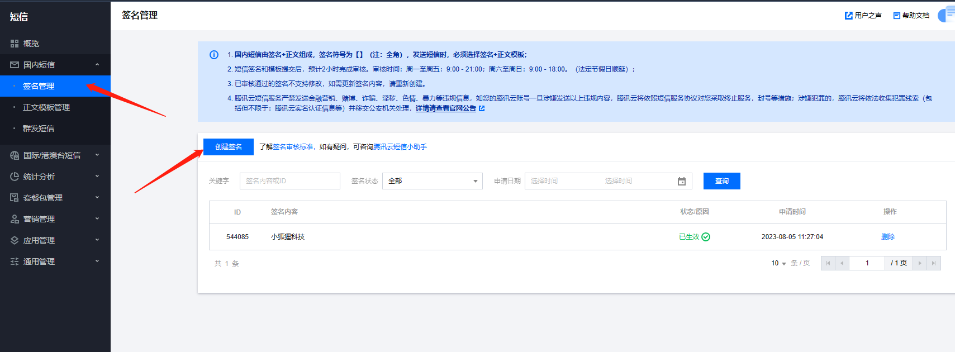Open the 详情请查看官网公告 link
Viewport: 955px width, 352px height.
[x=446, y=108]
